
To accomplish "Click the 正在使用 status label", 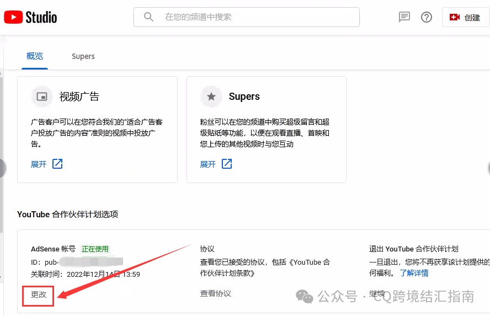I will 95,249.
